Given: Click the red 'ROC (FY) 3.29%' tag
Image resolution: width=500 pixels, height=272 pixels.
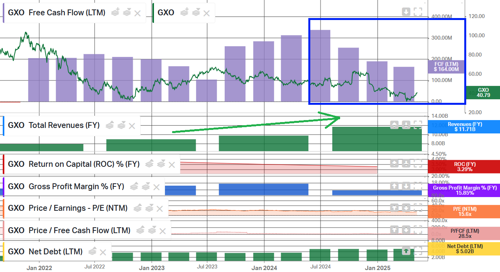Looking at the screenshot, I should tap(464, 167).
